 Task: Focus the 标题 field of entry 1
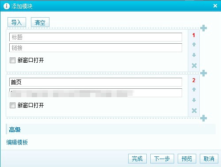(x=95, y=37)
